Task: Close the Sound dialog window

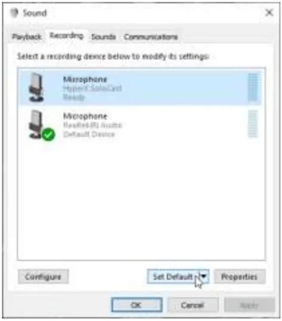Action: point(269,12)
